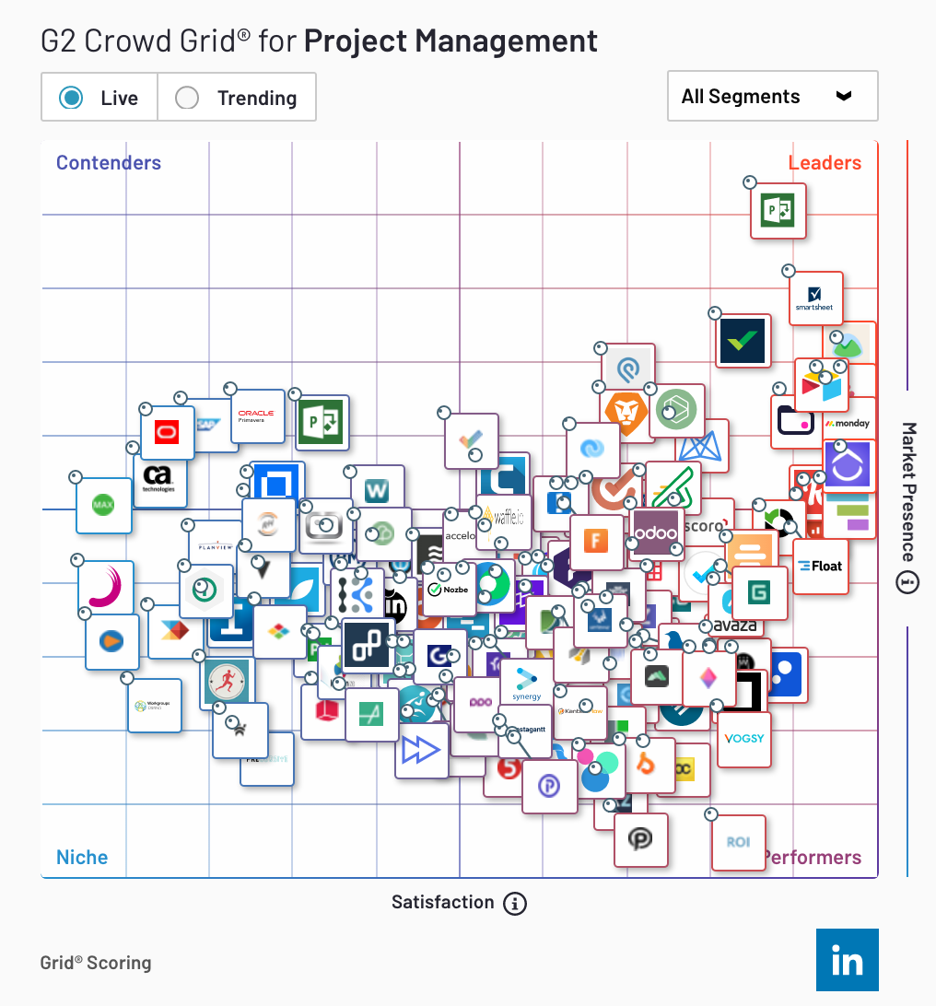Click the blue double-arrow forward logo tile
Viewport: 936px width, 1006px height.
click(421, 750)
